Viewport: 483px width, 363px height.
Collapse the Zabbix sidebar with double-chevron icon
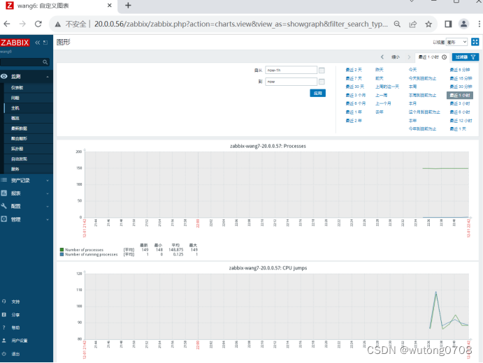click(x=38, y=43)
